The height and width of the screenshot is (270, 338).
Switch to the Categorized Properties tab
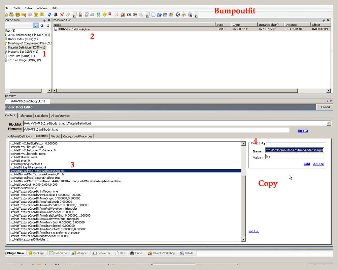point(78,136)
